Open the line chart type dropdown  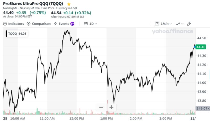point(180,24)
